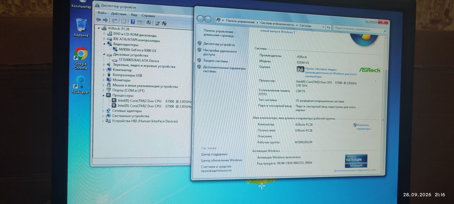This screenshot has width=454, height=204.
Task: Click IDE ATA/ATAPI контроллеры category icon
Action: pyautogui.click(x=110, y=39)
